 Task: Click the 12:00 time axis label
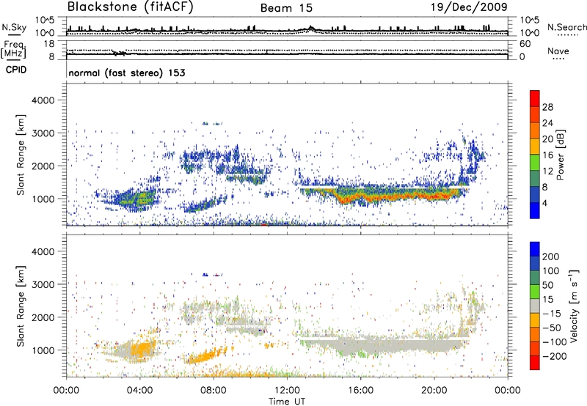click(x=287, y=391)
